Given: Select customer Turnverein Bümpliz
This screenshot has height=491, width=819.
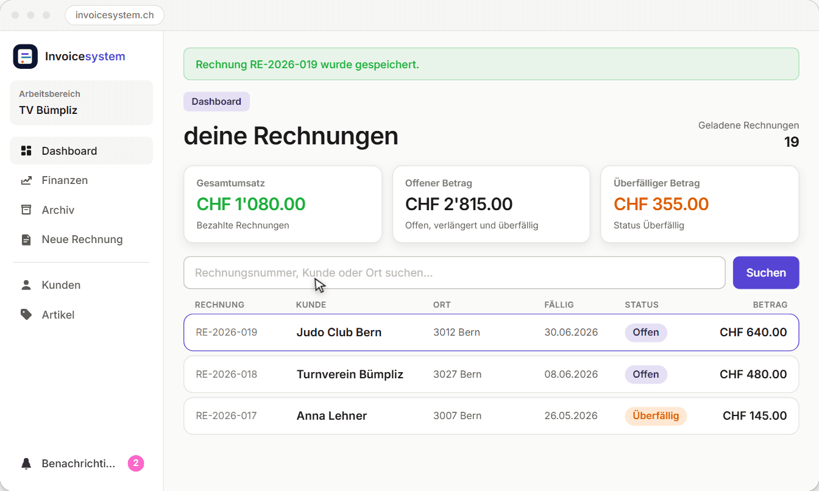Looking at the screenshot, I should click(350, 375).
